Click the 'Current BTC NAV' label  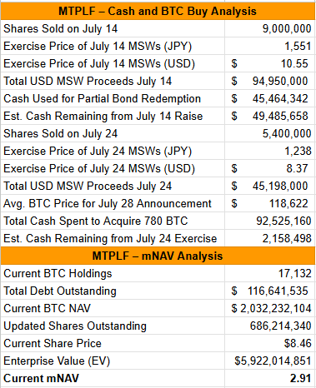[x=47, y=309]
